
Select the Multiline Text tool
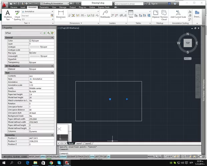click(7, 15)
